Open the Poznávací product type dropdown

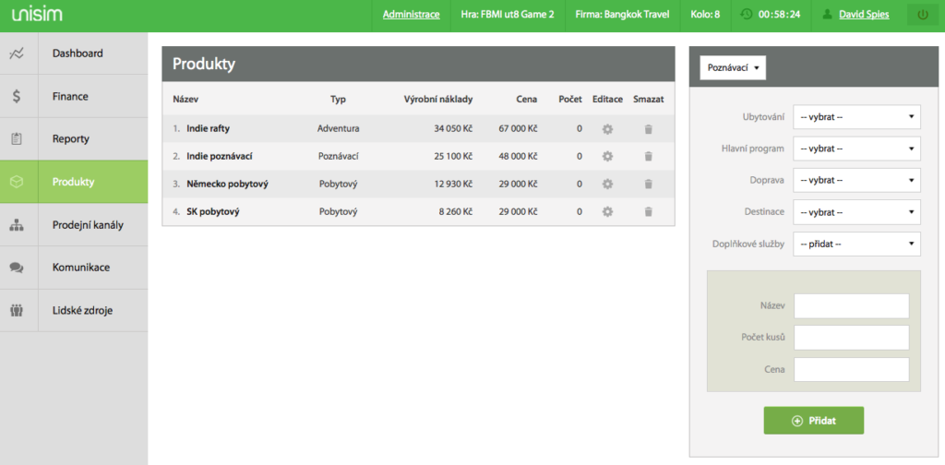click(x=733, y=67)
